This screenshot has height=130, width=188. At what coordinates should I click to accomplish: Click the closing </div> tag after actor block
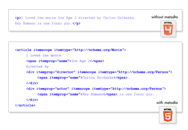(x=32, y=100)
